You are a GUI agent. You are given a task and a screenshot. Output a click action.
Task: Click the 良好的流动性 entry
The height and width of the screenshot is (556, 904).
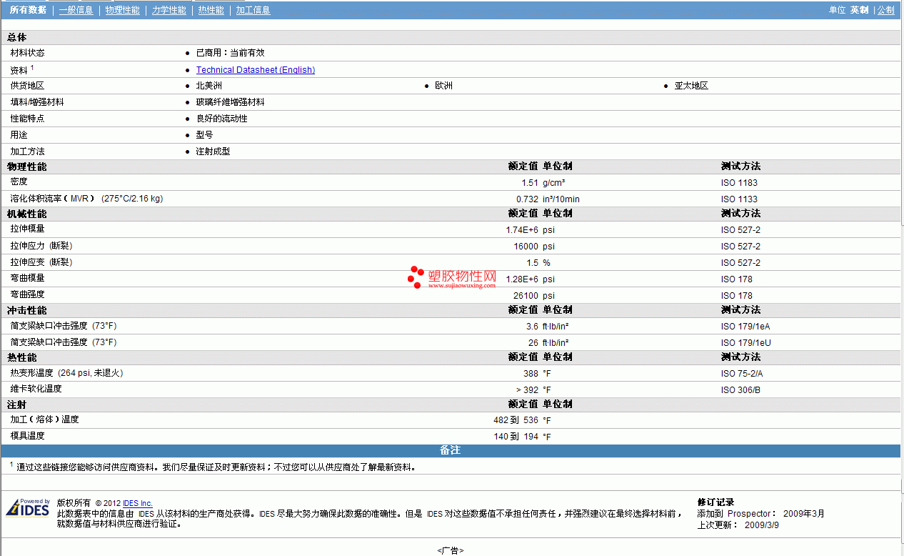pos(221,119)
